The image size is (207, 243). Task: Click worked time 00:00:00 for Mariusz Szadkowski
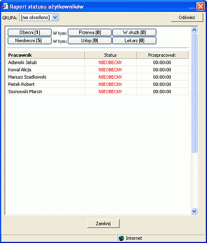coord(162,77)
